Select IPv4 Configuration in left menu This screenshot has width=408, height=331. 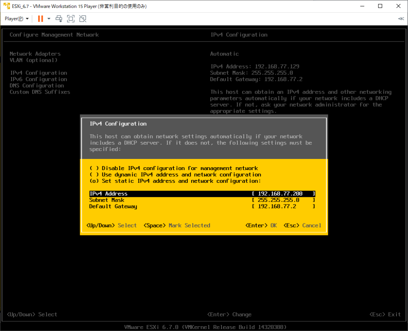(39, 73)
